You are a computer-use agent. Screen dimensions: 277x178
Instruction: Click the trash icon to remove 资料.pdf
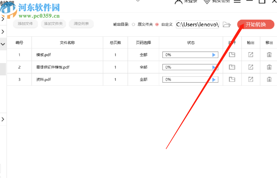coord(269,79)
